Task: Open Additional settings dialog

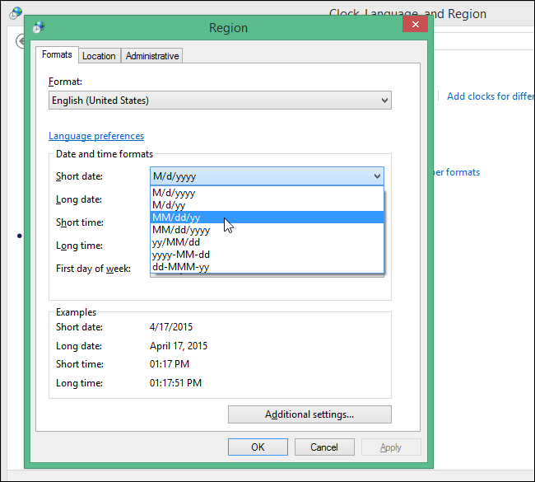Action: coord(309,414)
